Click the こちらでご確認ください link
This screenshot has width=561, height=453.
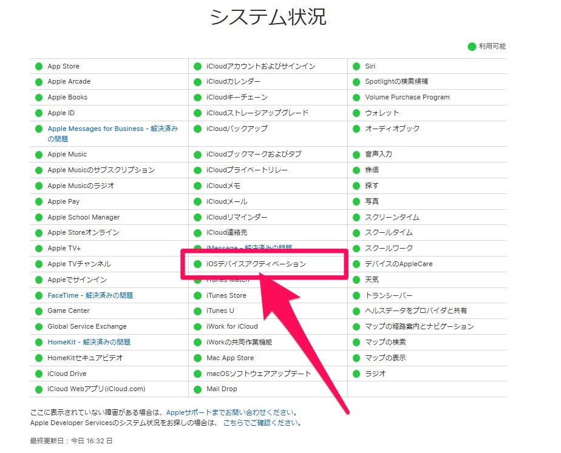click(x=261, y=423)
